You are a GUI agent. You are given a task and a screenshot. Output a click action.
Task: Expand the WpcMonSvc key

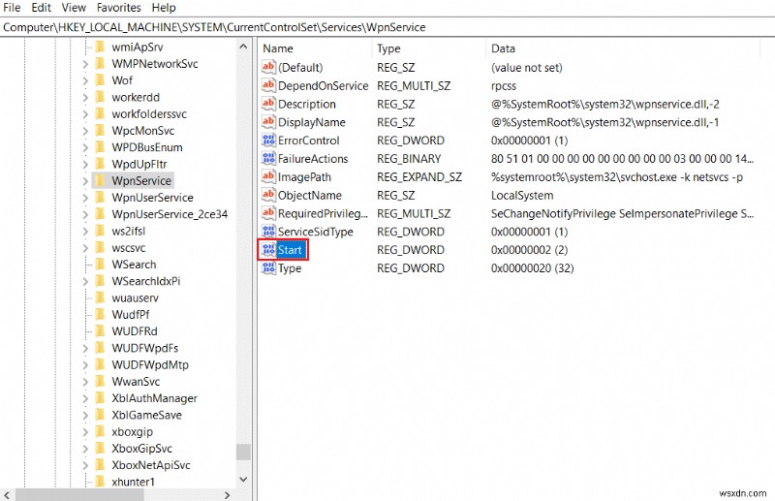(x=85, y=131)
